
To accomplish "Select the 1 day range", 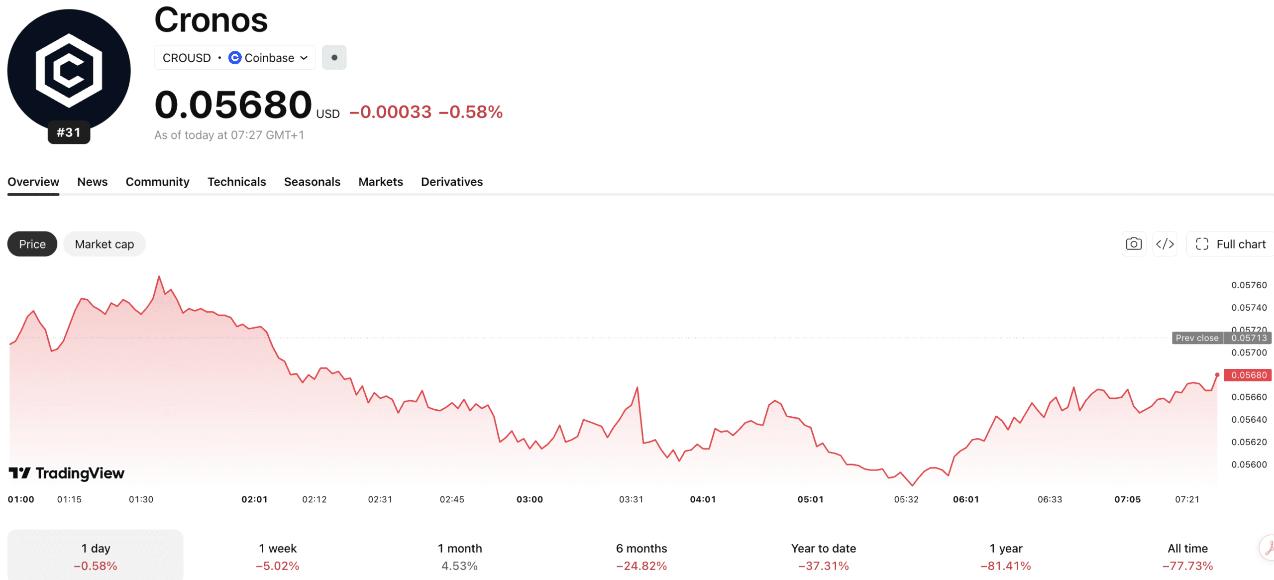I will [x=96, y=556].
